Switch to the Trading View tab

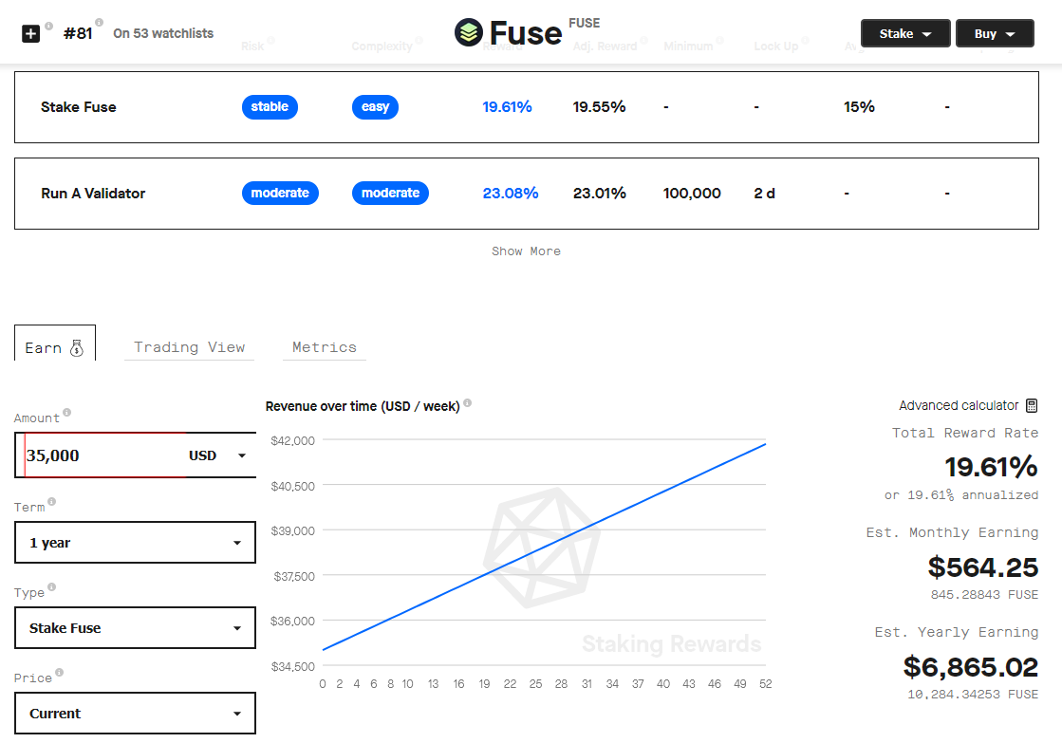pos(190,347)
